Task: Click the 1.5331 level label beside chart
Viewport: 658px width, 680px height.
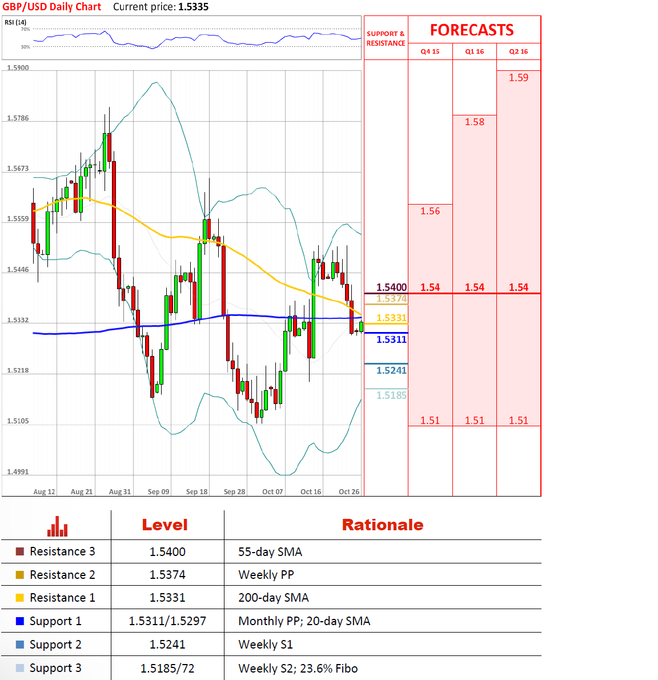Action: coord(391,318)
